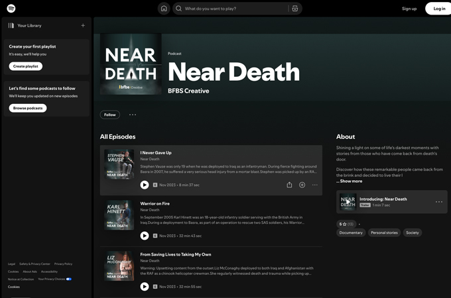The height and width of the screenshot is (298, 451).
Task: Open the Legal footer link
Action: point(11,264)
